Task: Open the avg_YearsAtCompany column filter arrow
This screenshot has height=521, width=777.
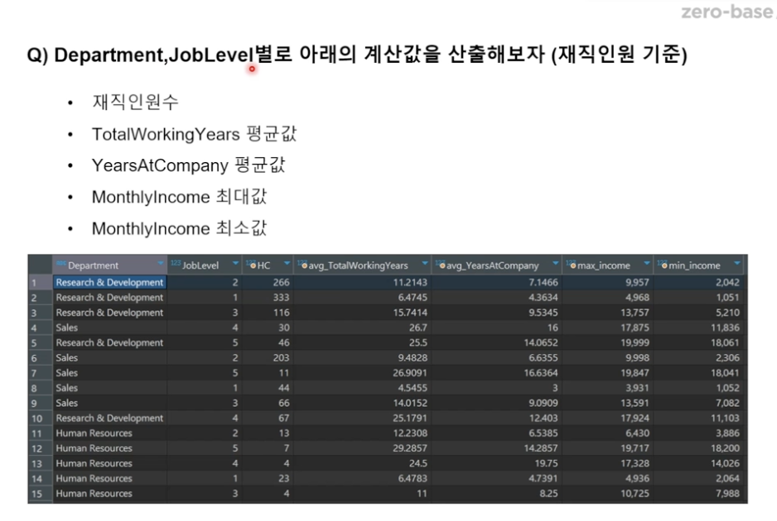Action: [556, 263]
